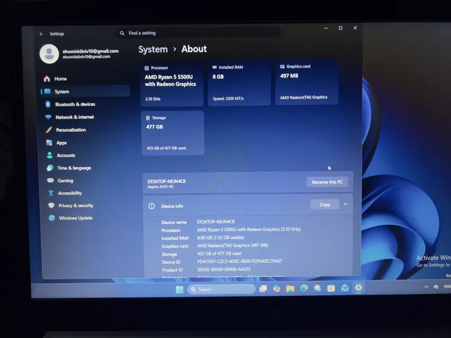Image resolution: width=451 pixels, height=338 pixels.
Task: Select the Graphics card info card
Action: 307,83
